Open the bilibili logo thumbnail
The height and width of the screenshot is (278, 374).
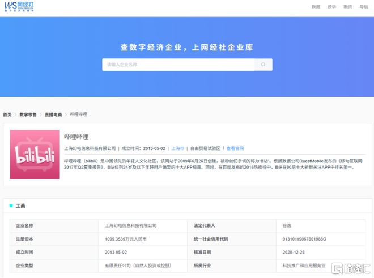pos(35,154)
